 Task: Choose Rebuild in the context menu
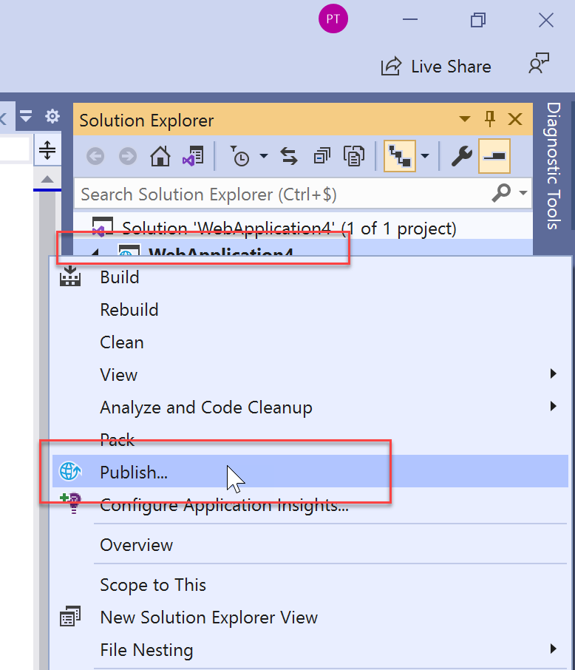click(x=129, y=310)
